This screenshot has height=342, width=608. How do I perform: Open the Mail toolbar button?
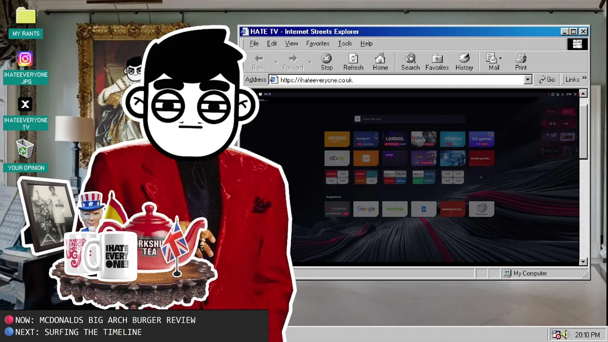494,62
